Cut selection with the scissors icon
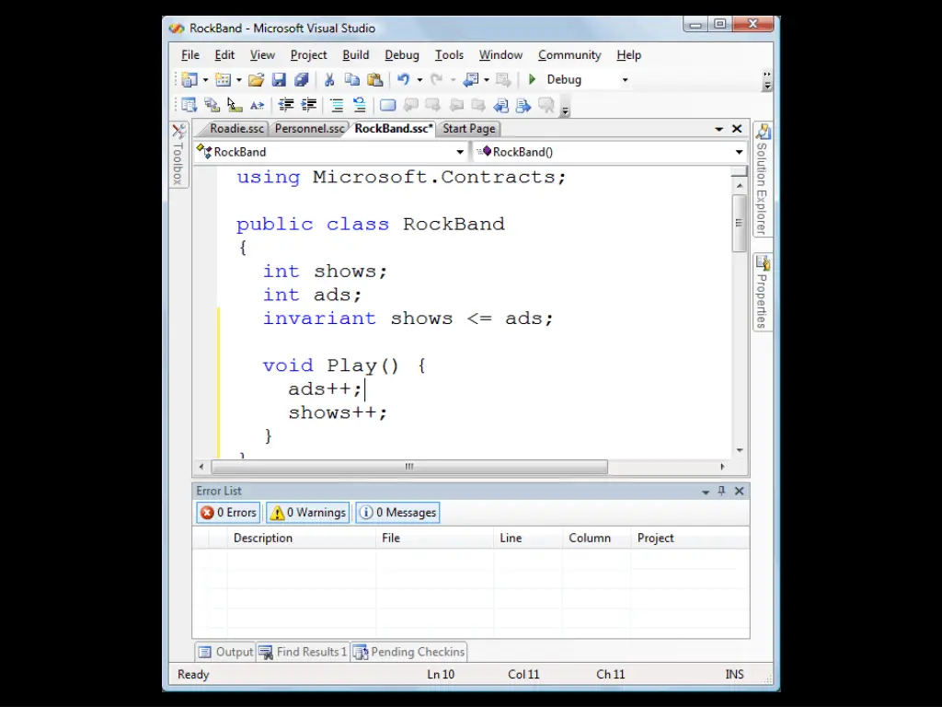The width and height of the screenshot is (942, 707). click(329, 79)
